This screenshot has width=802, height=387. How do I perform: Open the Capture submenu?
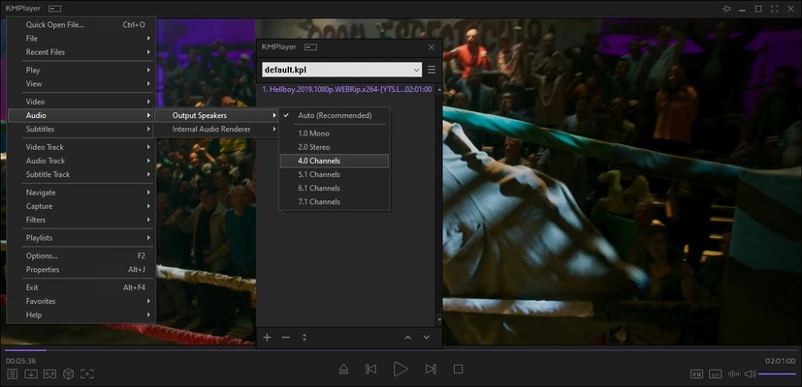81,206
